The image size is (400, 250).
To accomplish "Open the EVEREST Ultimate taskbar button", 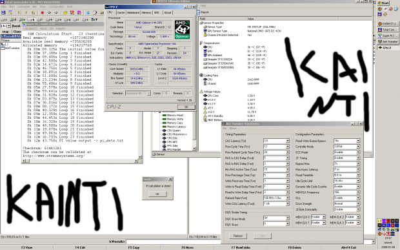I will pyautogui.click(x=388, y=24).
